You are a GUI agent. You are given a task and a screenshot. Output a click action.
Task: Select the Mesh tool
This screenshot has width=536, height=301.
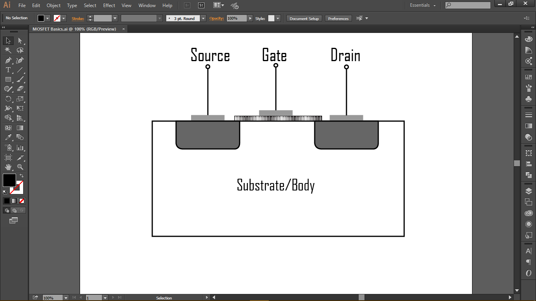point(8,128)
